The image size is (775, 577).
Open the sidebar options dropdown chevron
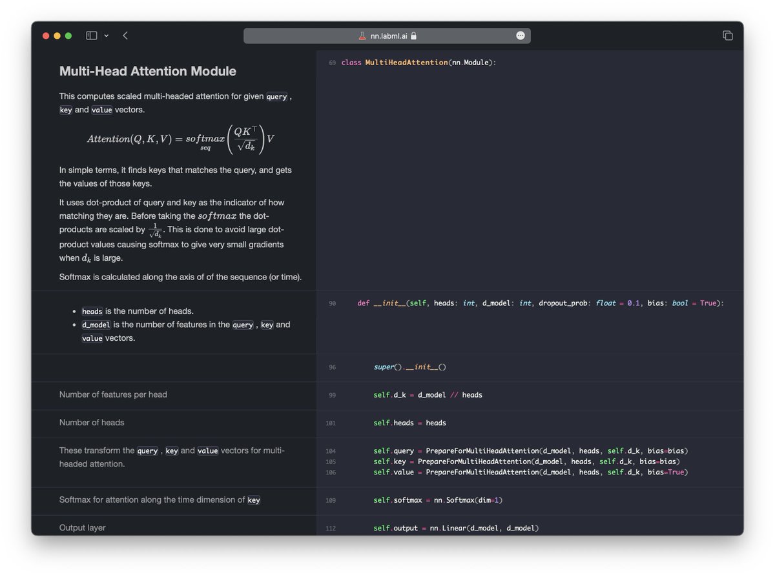coord(107,35)
